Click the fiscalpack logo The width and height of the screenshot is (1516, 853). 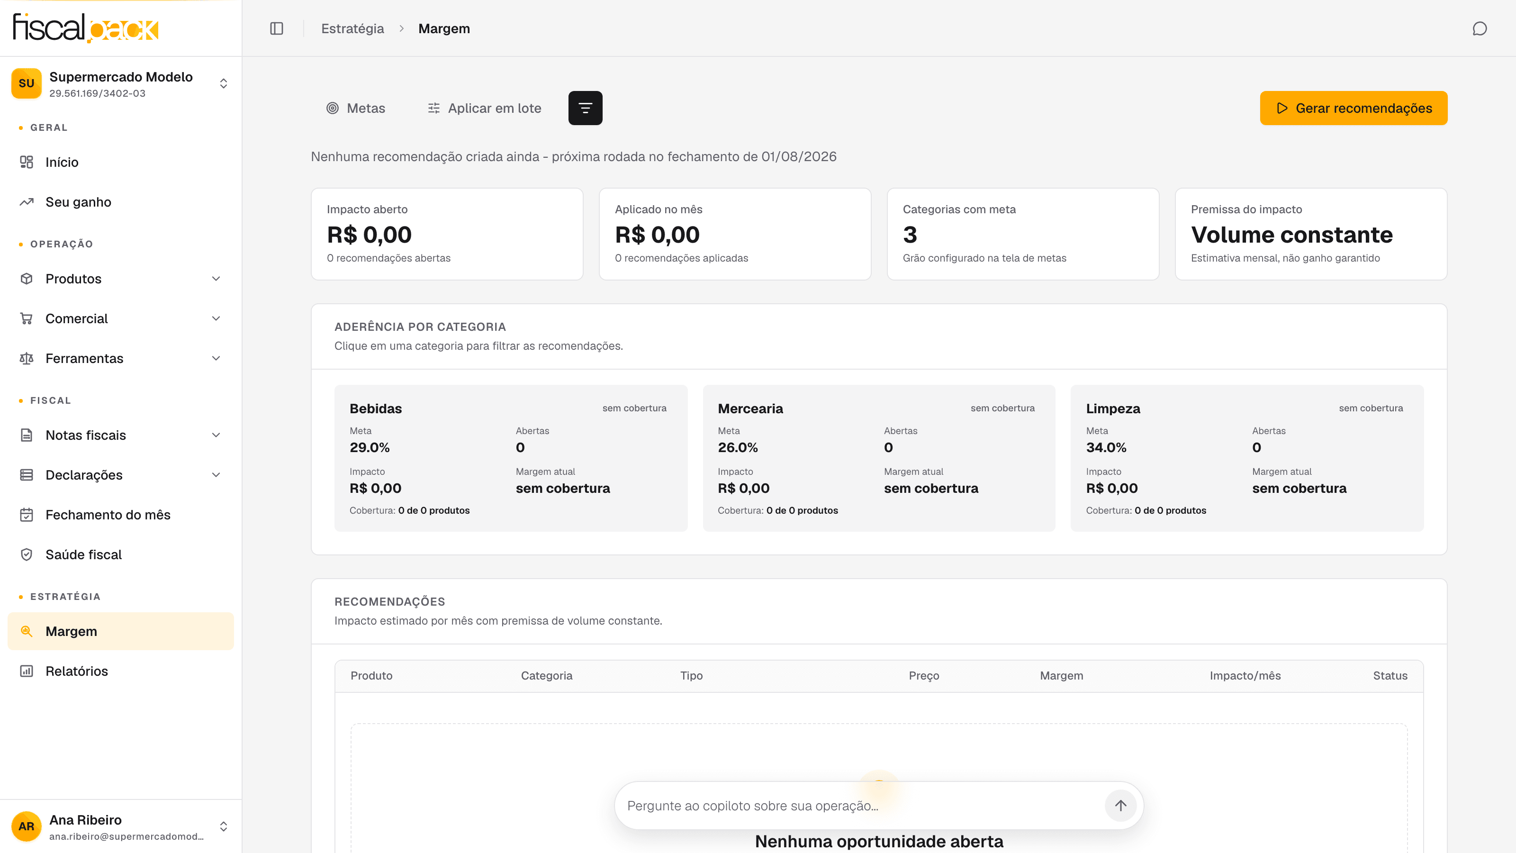point(86,27)
